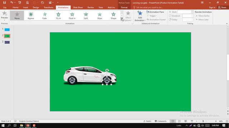Fit slide to current window icon
This screenshot has width=229, height=128.
pos(227,121)
